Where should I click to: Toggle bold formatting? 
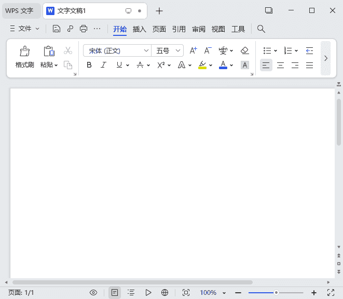coord(89,65)
